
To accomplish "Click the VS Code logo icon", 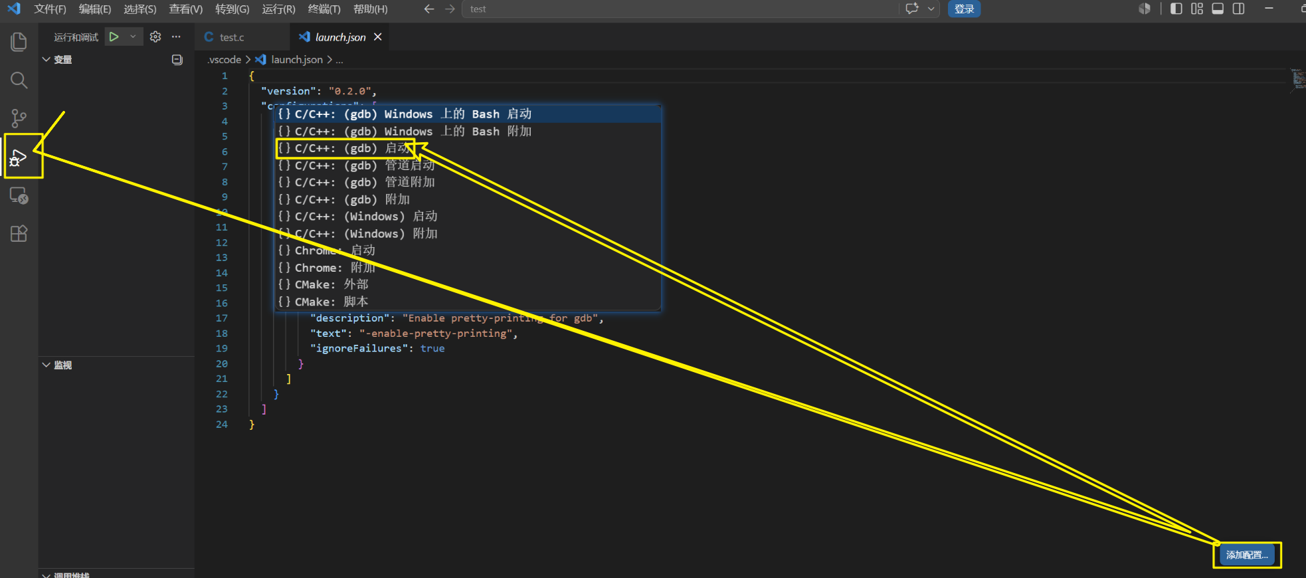I will (x=14, y=9).
